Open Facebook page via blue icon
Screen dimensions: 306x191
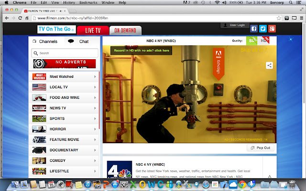point(254,29)
